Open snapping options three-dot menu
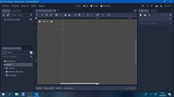174x97 pixels. coord(83,15)
